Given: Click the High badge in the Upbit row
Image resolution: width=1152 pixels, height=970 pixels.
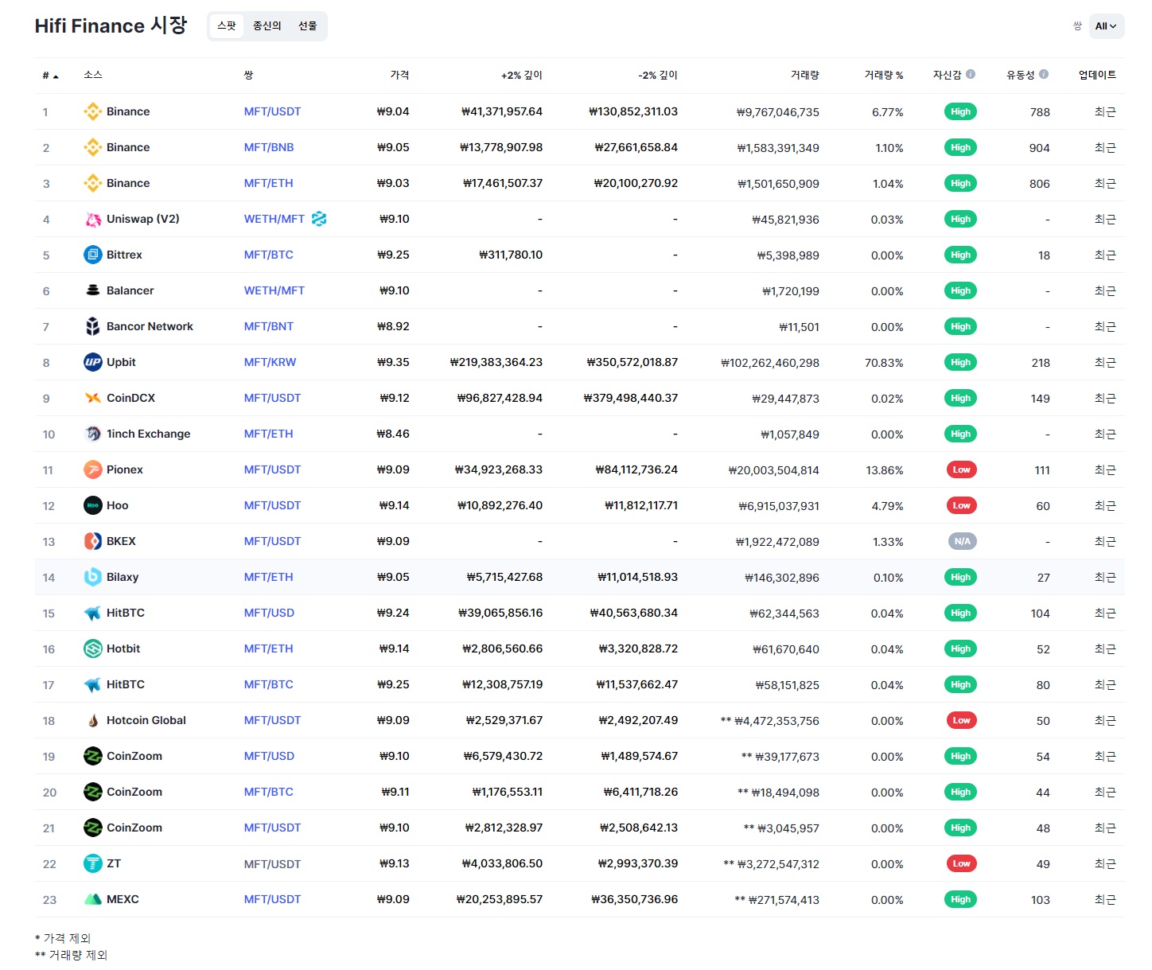Looking at the screenshot, I should (960, 362).
